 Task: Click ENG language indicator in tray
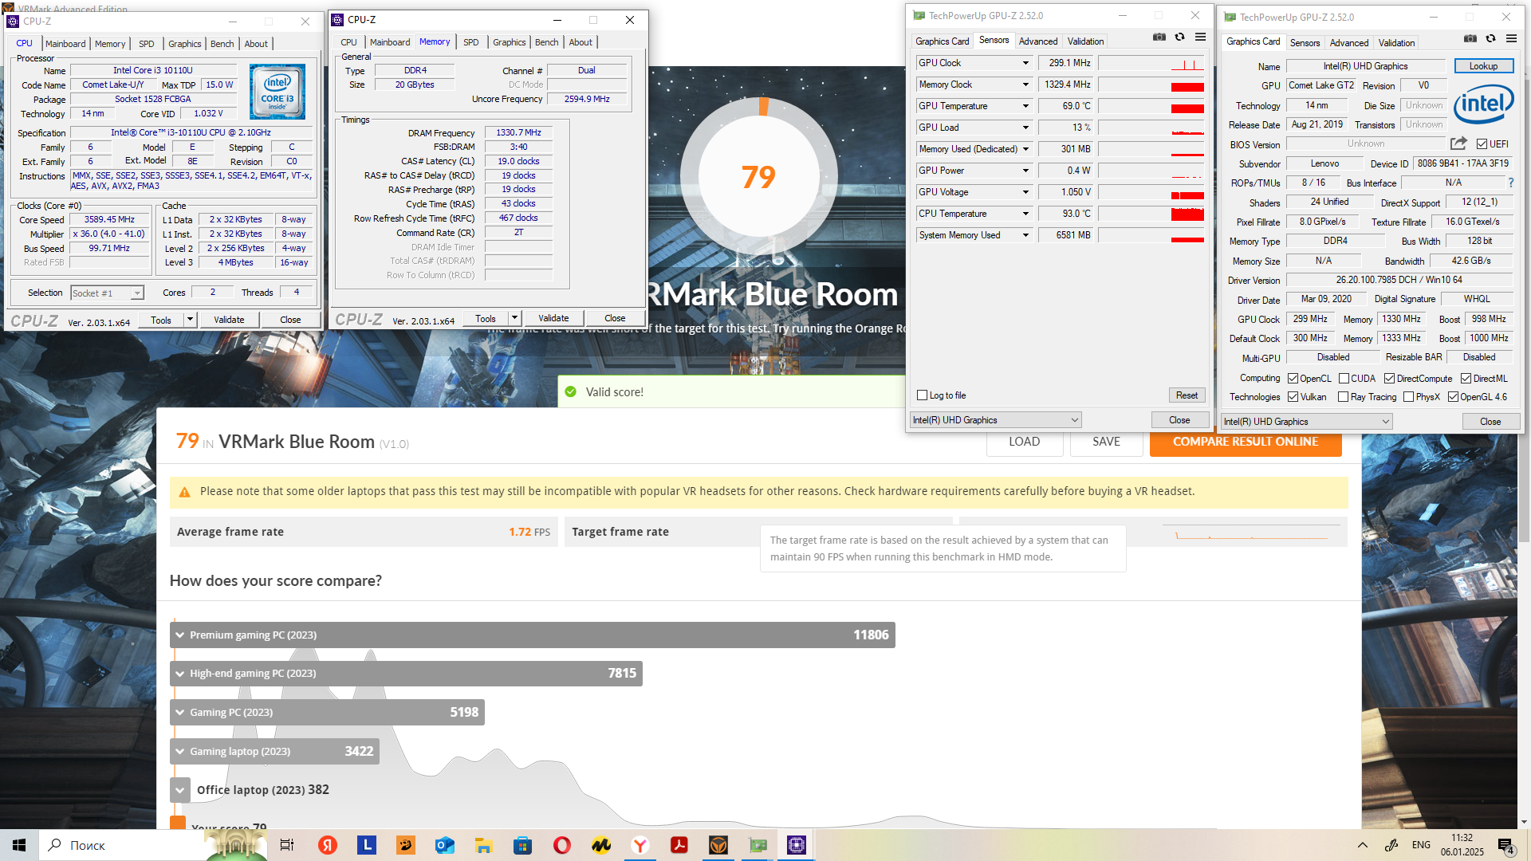click(x=1421, y=845)
